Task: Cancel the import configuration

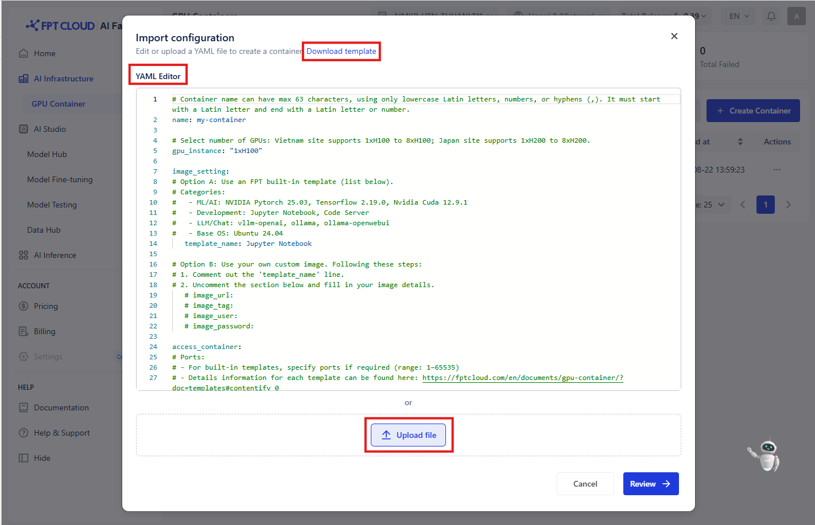Action: coord(585,484)
